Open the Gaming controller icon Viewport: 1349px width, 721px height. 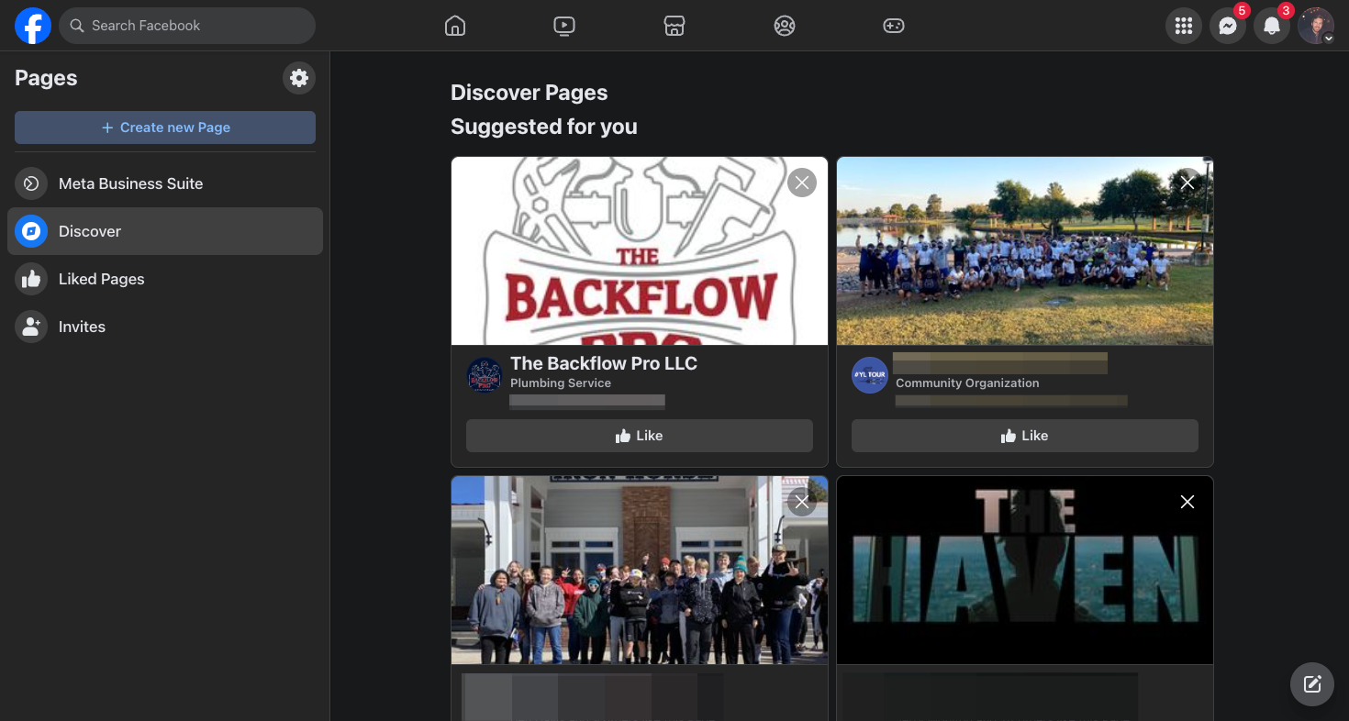(894, 26)
